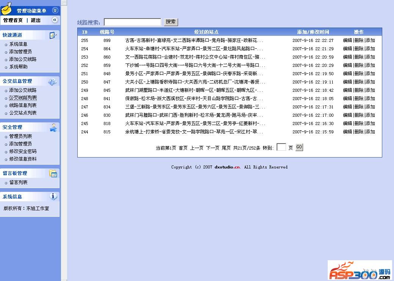The height and width of the screenshot is (281, 394).
Task: Open 线路信息列表 menu item
Action: point(23,105)
